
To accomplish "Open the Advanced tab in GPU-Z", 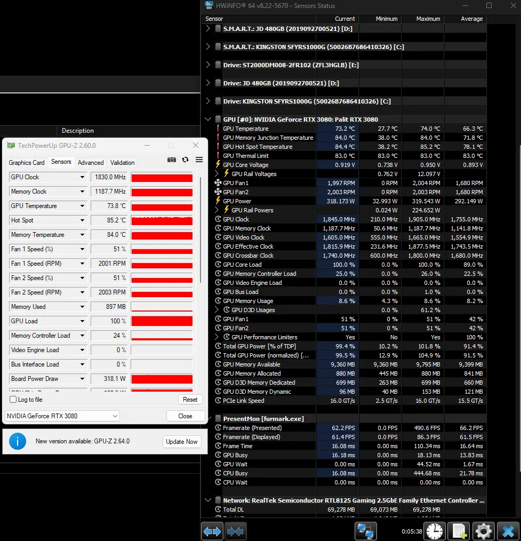I will 91,163.
